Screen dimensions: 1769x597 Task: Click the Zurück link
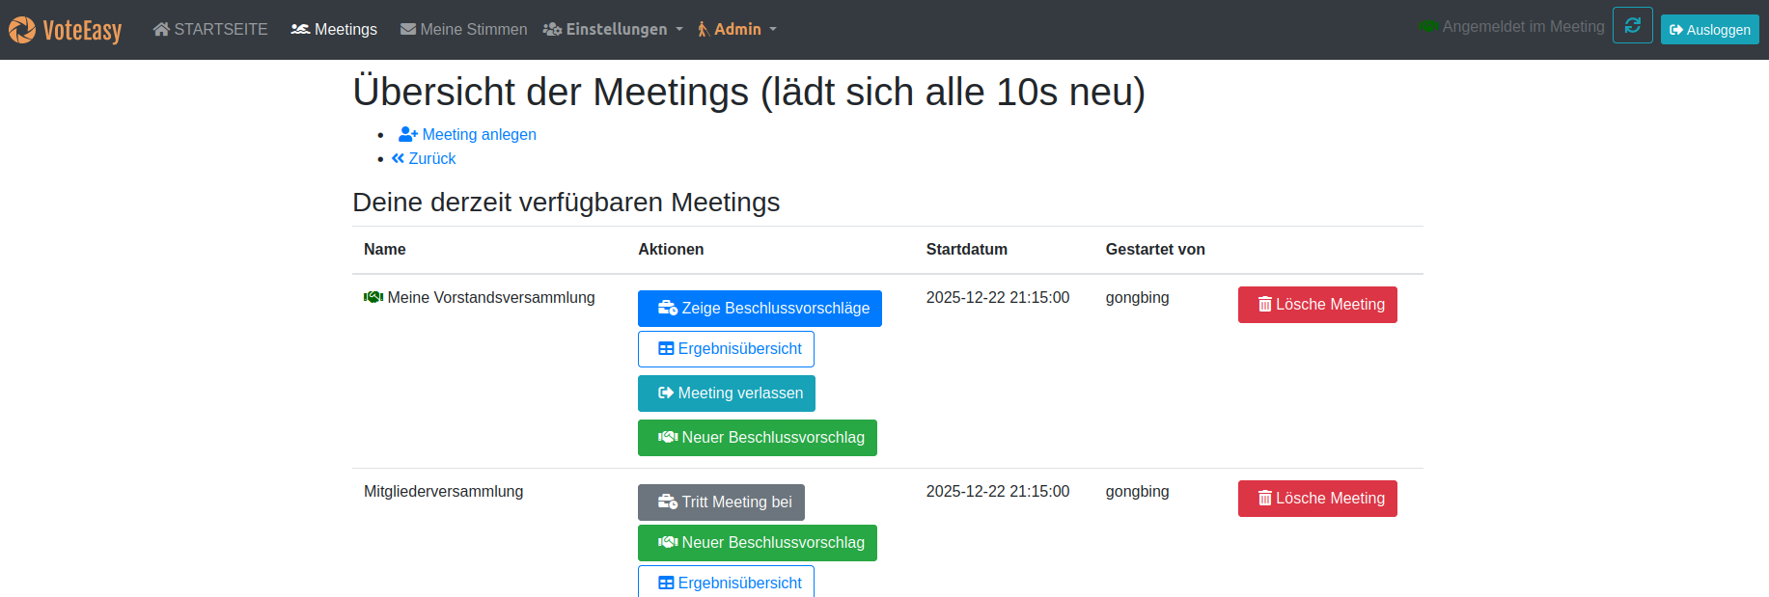(x=423, y=158)
